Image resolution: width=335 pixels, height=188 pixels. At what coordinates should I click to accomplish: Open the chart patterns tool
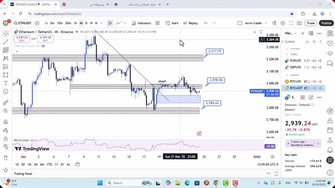coord(6,58)
